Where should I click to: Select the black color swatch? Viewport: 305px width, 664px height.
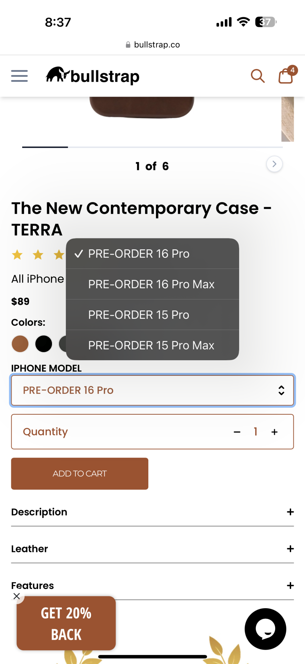pyautogui.click(x=44, y=344)
